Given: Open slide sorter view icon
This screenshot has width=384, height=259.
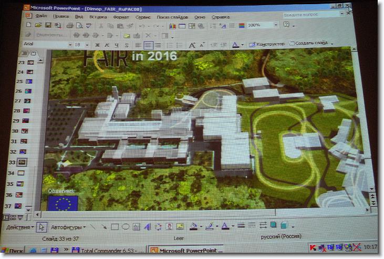Looking at the screenshot, I should tap(13, 217).
